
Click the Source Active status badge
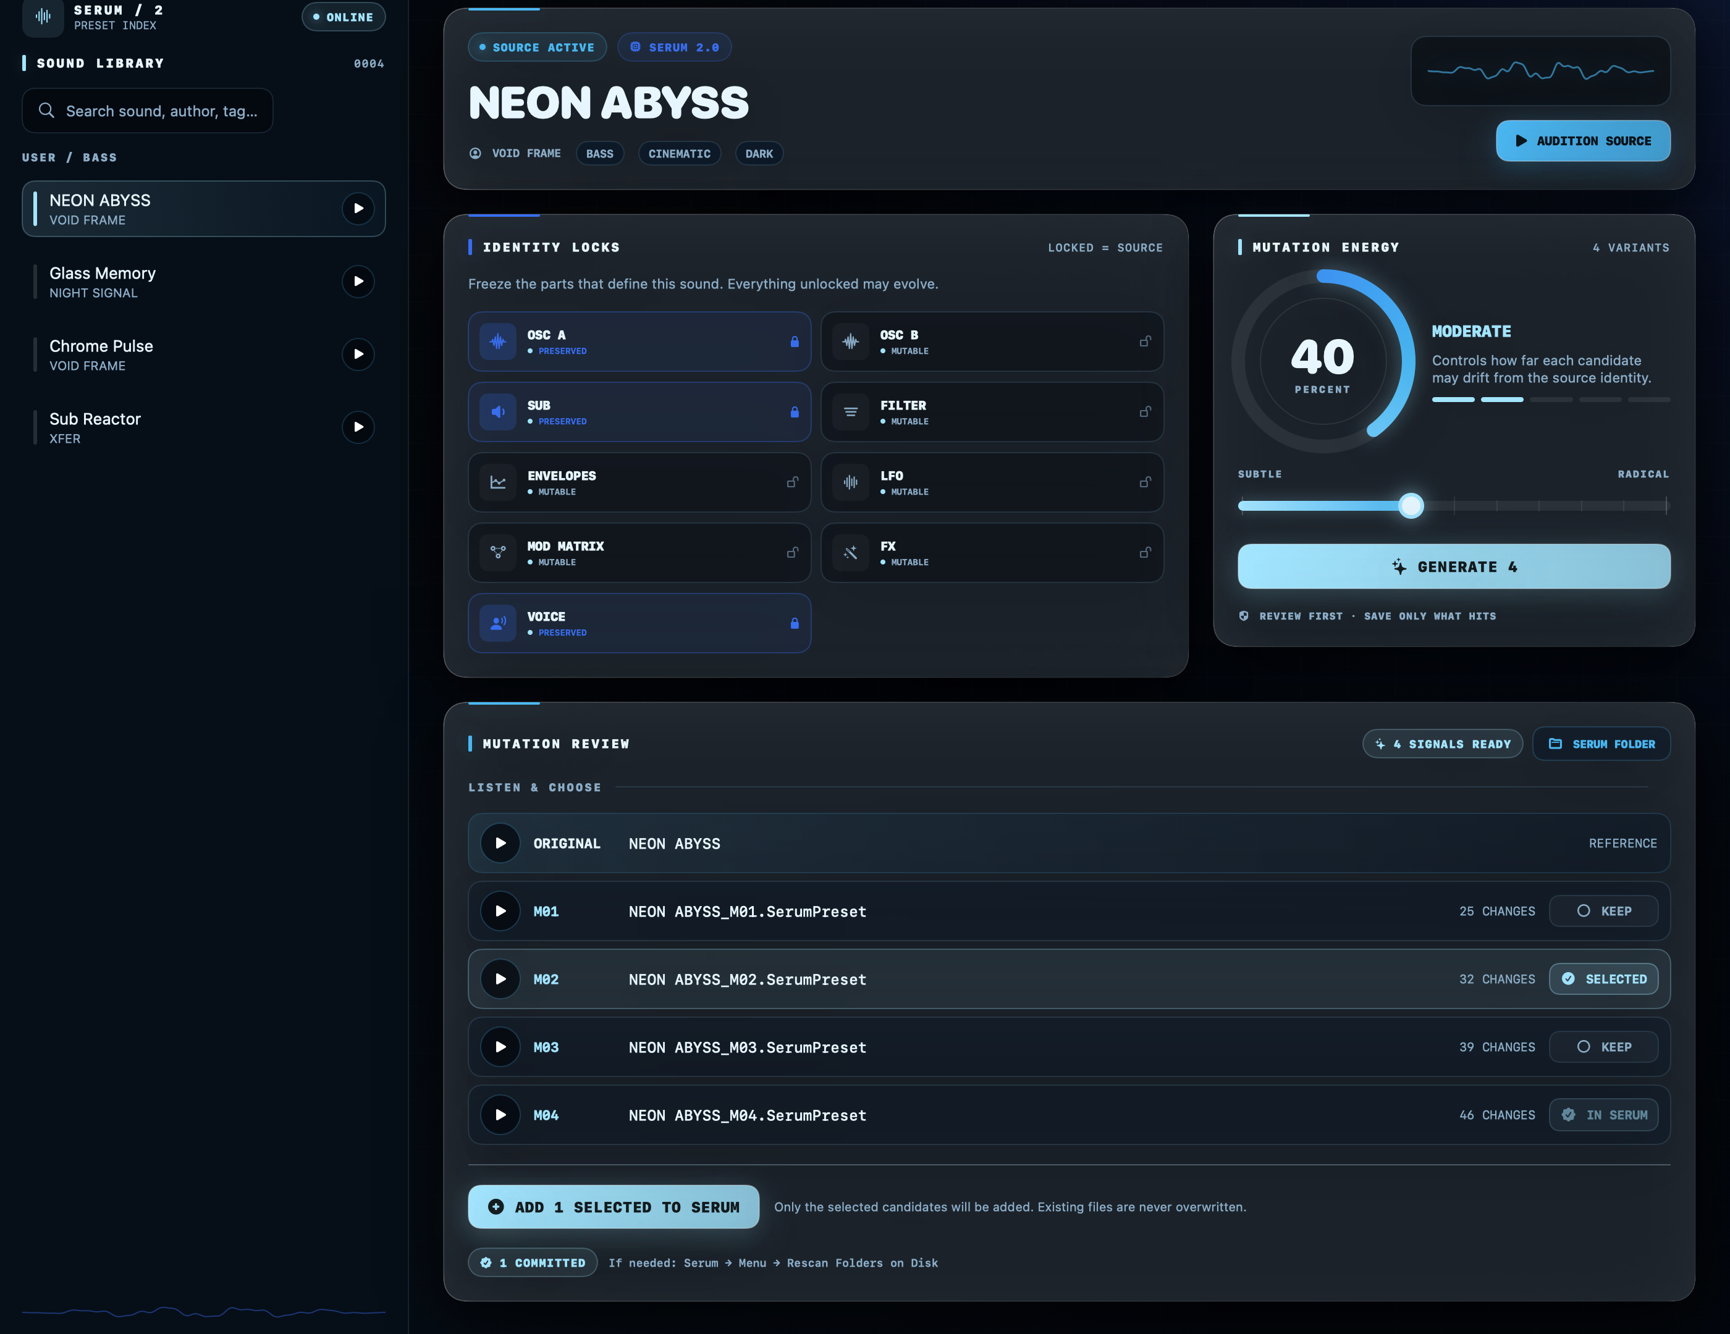537,48
